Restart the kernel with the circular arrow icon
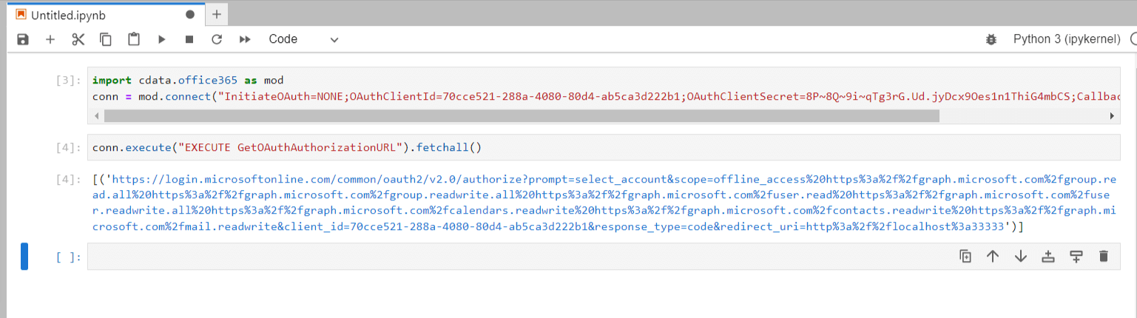The width and height of the screenshot is (1137, 318). 217,39
